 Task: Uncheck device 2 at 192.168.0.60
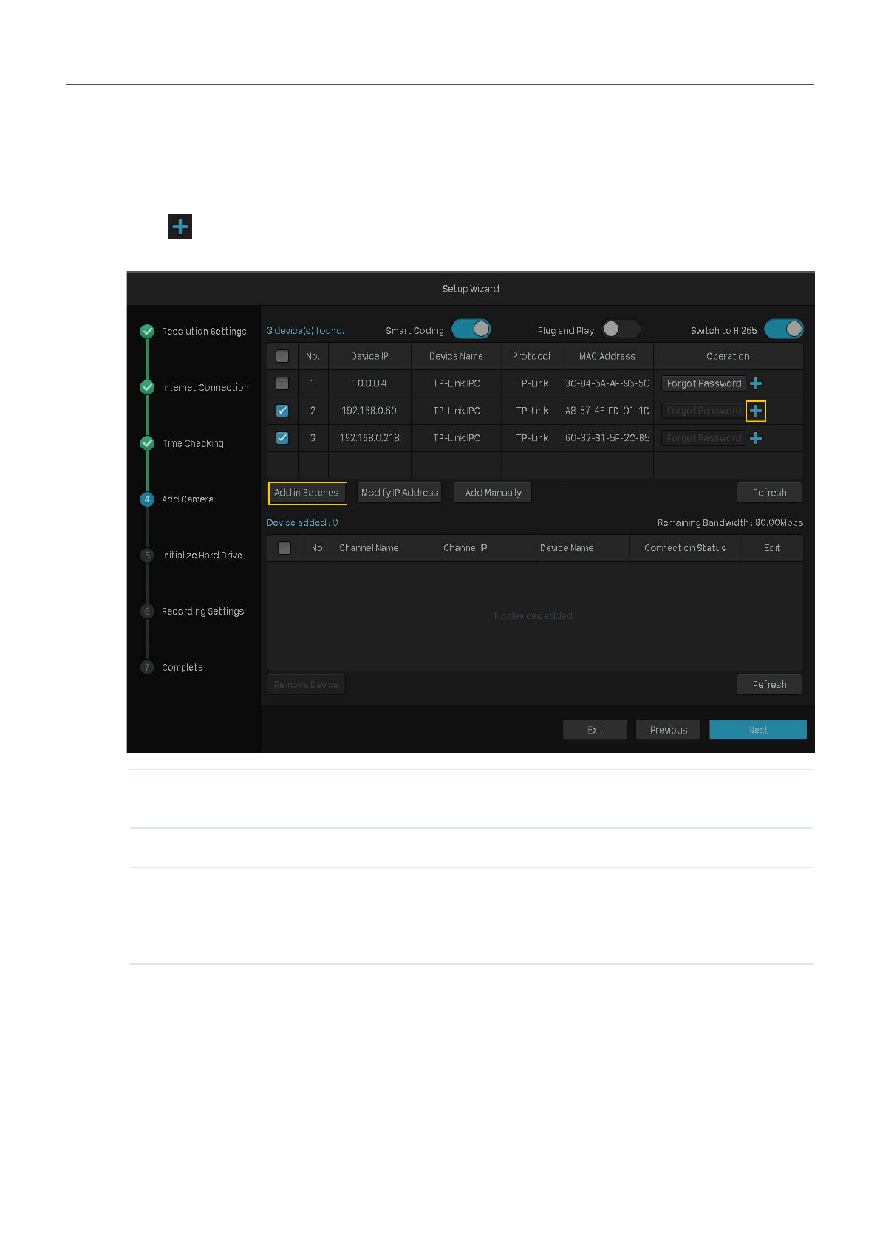[x=282, y=411]
